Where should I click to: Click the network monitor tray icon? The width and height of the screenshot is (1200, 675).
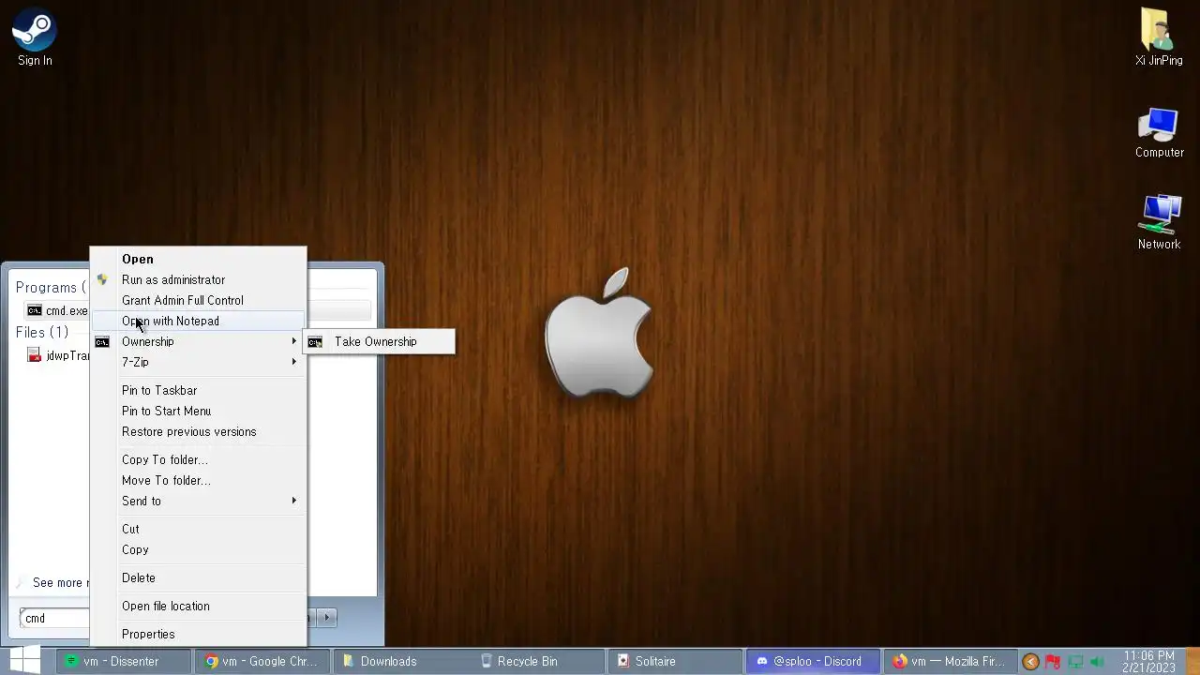pyautogui.click(x=1075, y=662)
